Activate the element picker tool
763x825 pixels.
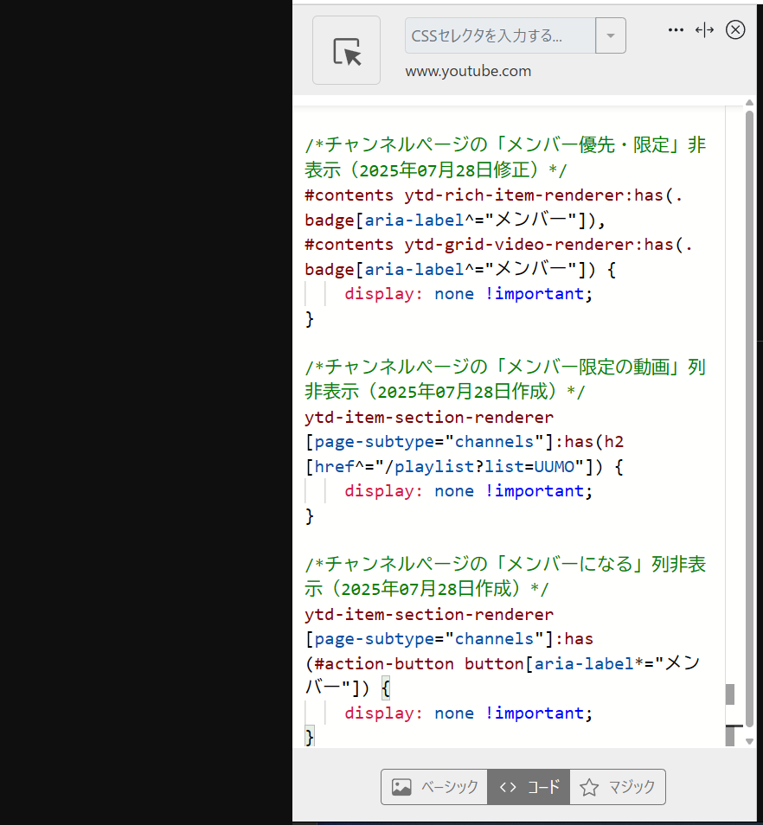tap(346, 50)
